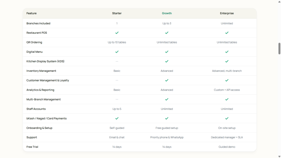Image resolution: width=281 pixels, height=158 pixels.
Task: Select the Analytics & Reporting row label
Action: [x=40, y=90]
